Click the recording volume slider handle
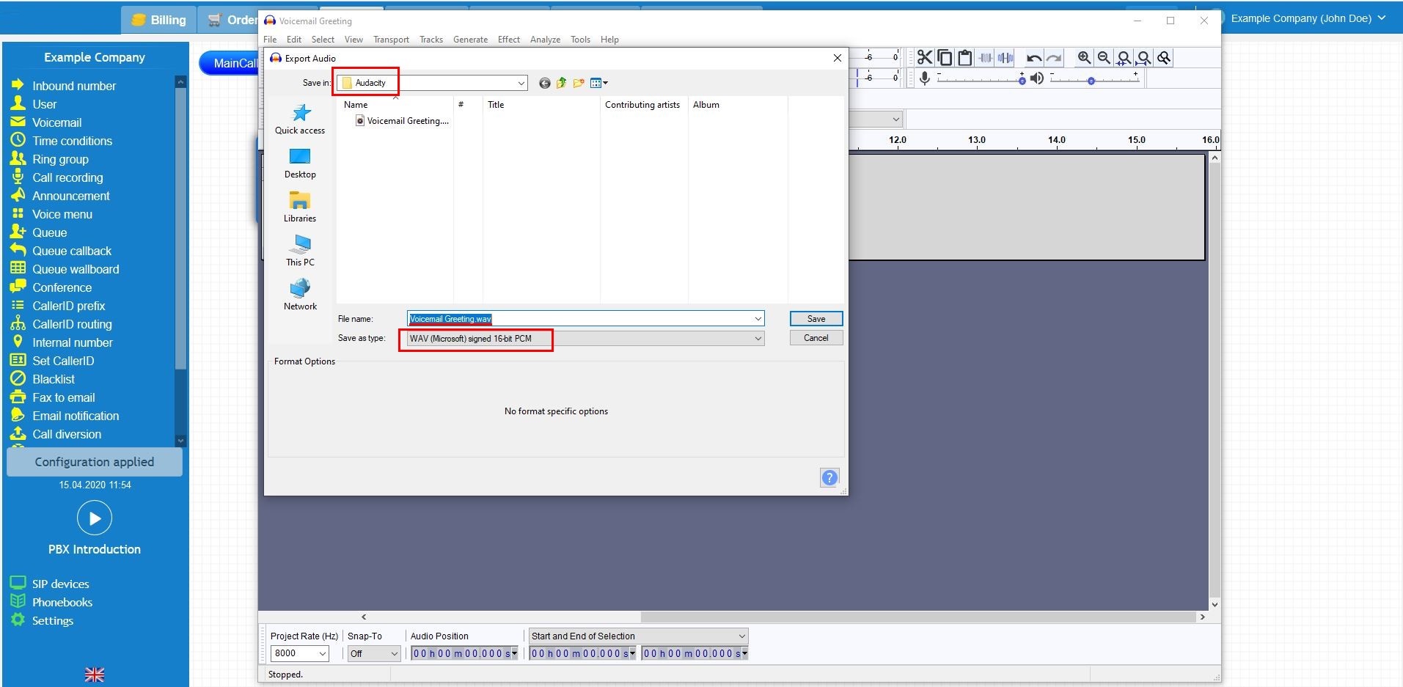 tap(1022, 80)
